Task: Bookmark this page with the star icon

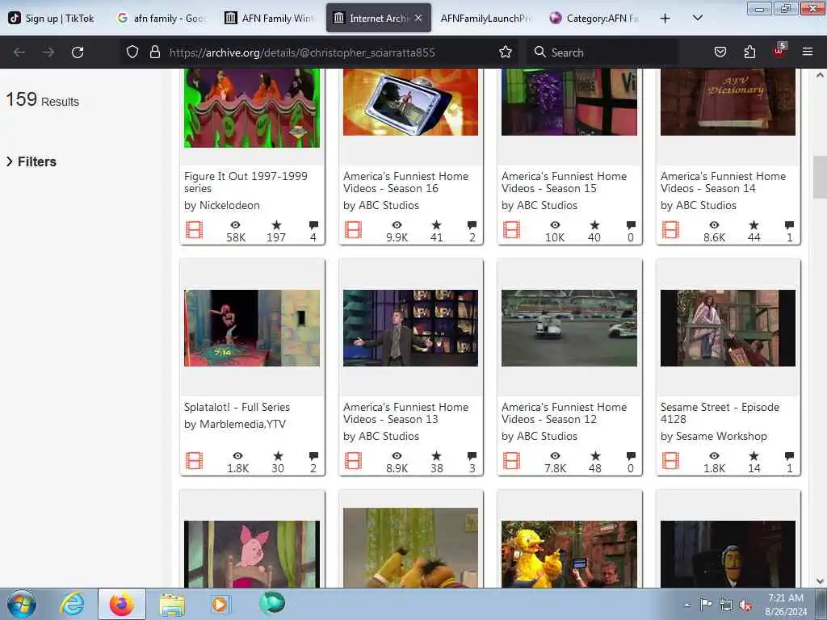Action: point(506,52)
